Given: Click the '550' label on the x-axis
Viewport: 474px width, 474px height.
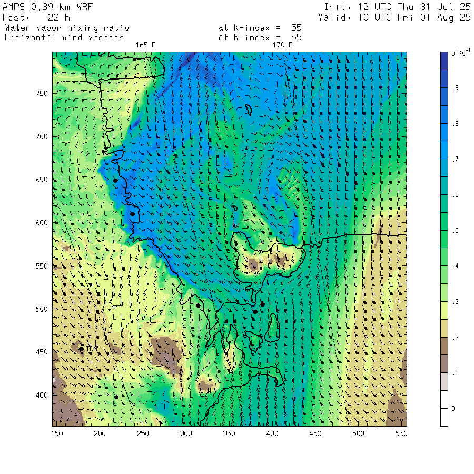Looking at the screenshot, I should click(401, 433).
